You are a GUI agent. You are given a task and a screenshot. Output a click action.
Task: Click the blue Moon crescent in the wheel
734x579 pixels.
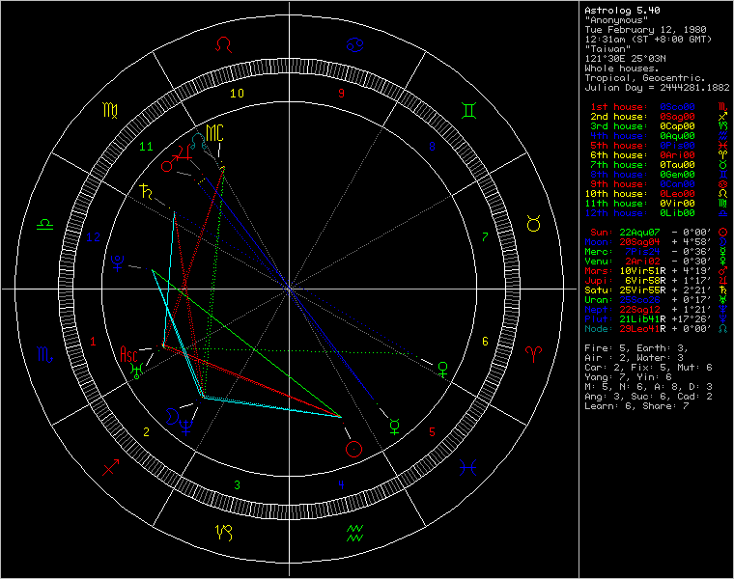click(174, 416)
